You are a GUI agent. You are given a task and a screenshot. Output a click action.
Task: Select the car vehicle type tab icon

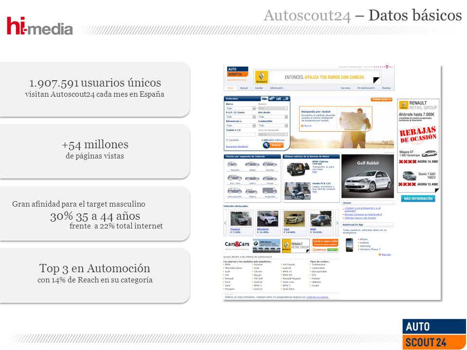point(264,99)
